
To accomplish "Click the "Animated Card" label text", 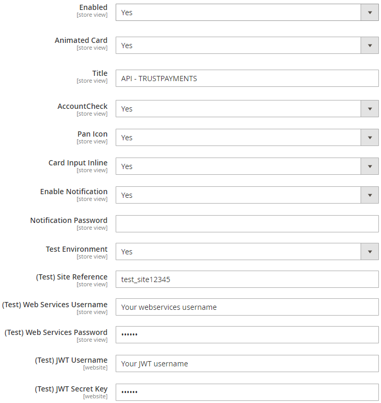I will (x=81, y=40).
